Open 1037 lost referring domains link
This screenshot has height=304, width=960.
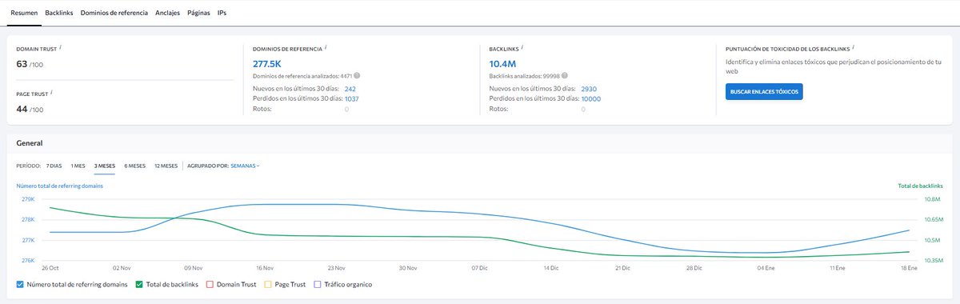pyautogui.click(x=351, y=98)
